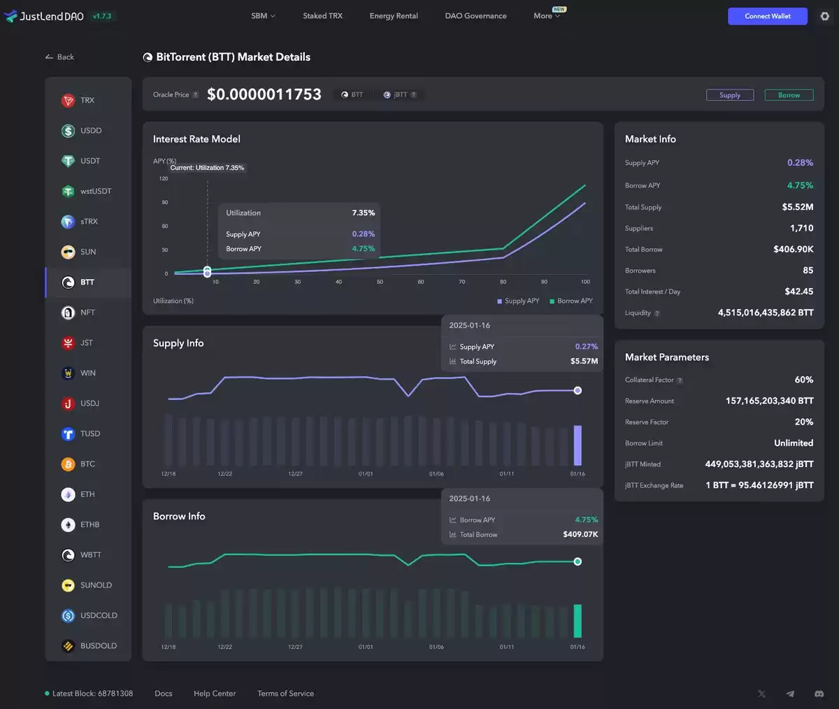Select the NFT token icon
The height and width of the screenshot is (709, 839).
(x=68, y=313)
